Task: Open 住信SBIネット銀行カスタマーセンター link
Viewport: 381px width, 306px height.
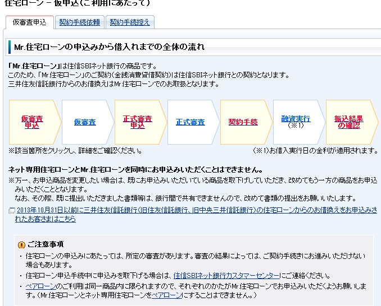Action: click(x=226, y=276)
